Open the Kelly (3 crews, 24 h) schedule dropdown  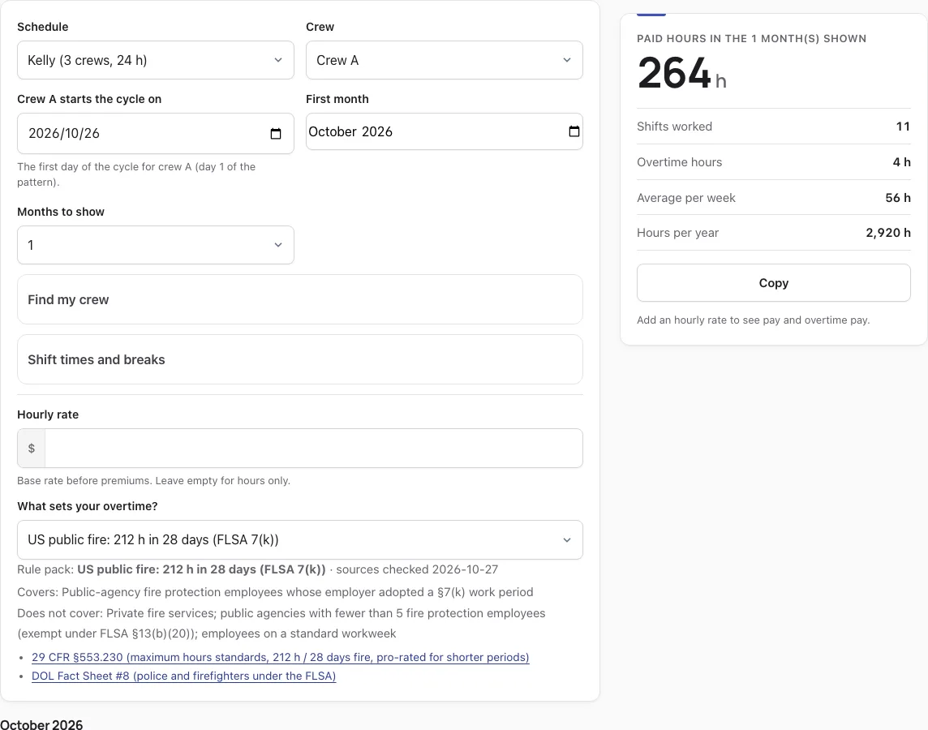(156, 60)
